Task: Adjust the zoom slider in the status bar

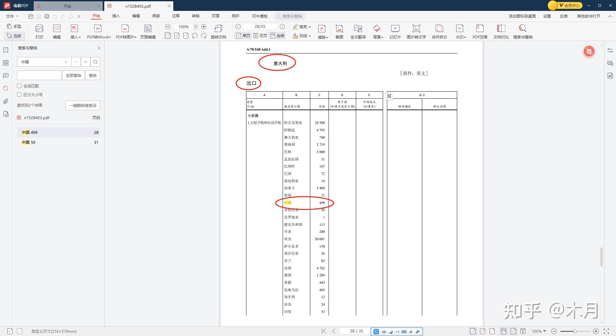Action: point(575,331)
